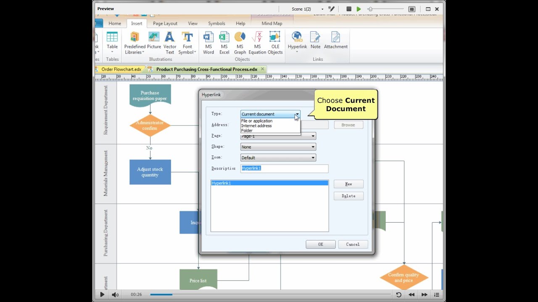Select the Price list shape
538x302 pixels.
click(198, 280)
